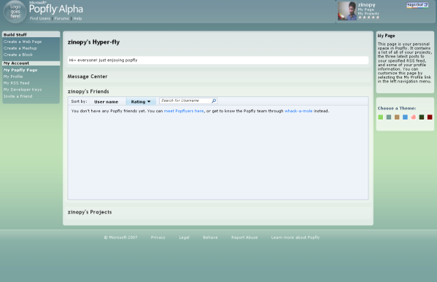Open My Projects link in header
The width and height of the screenshot is (437, 282).
[368, 13]
